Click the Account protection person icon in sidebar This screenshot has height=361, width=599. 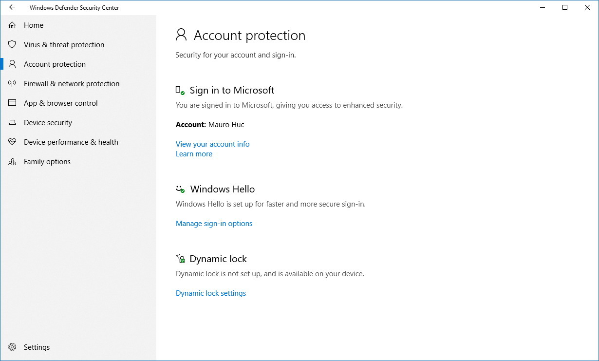pyautogui.click(x=12, y=64)
